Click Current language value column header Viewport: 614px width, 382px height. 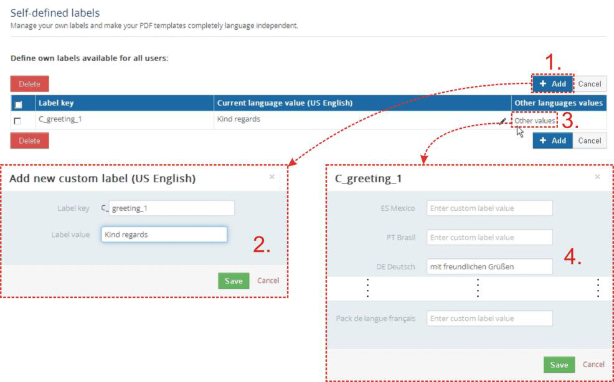(x=362, y=103)
